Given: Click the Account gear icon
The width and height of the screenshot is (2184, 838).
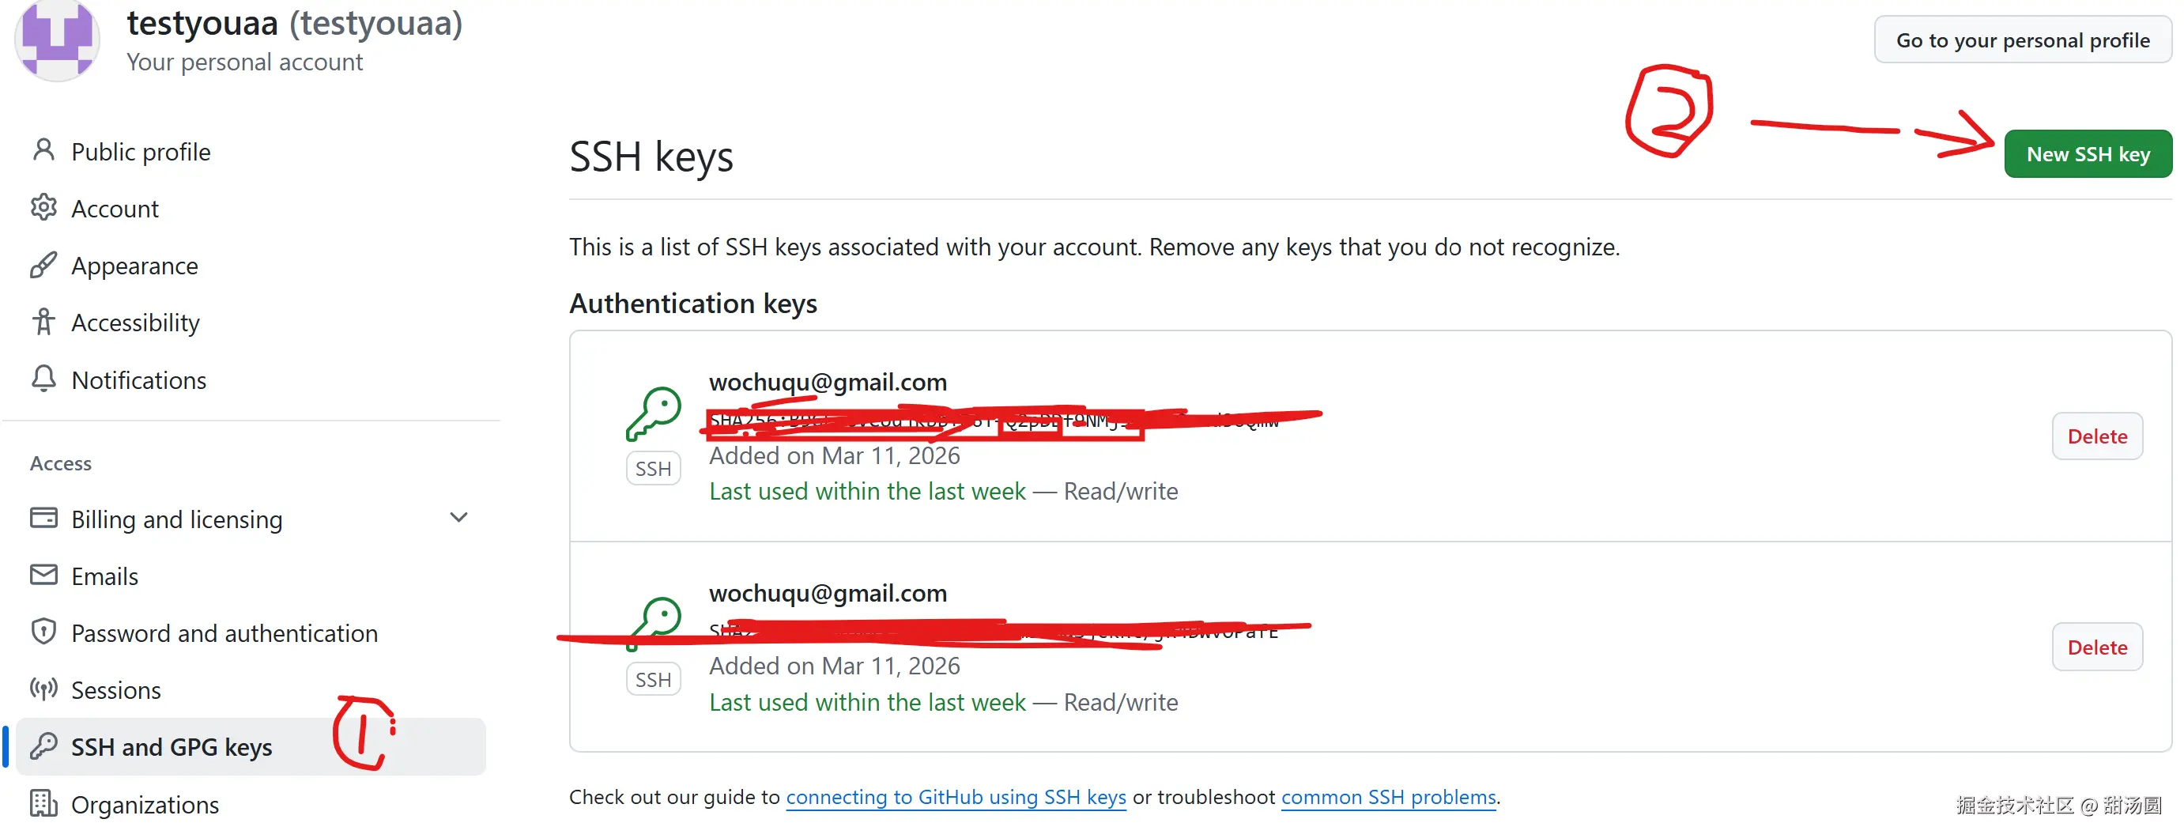Looking at the screenshot, I should [43, 208].
